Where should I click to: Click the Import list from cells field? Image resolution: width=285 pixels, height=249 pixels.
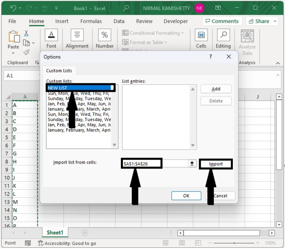click(x=155, y=164)
